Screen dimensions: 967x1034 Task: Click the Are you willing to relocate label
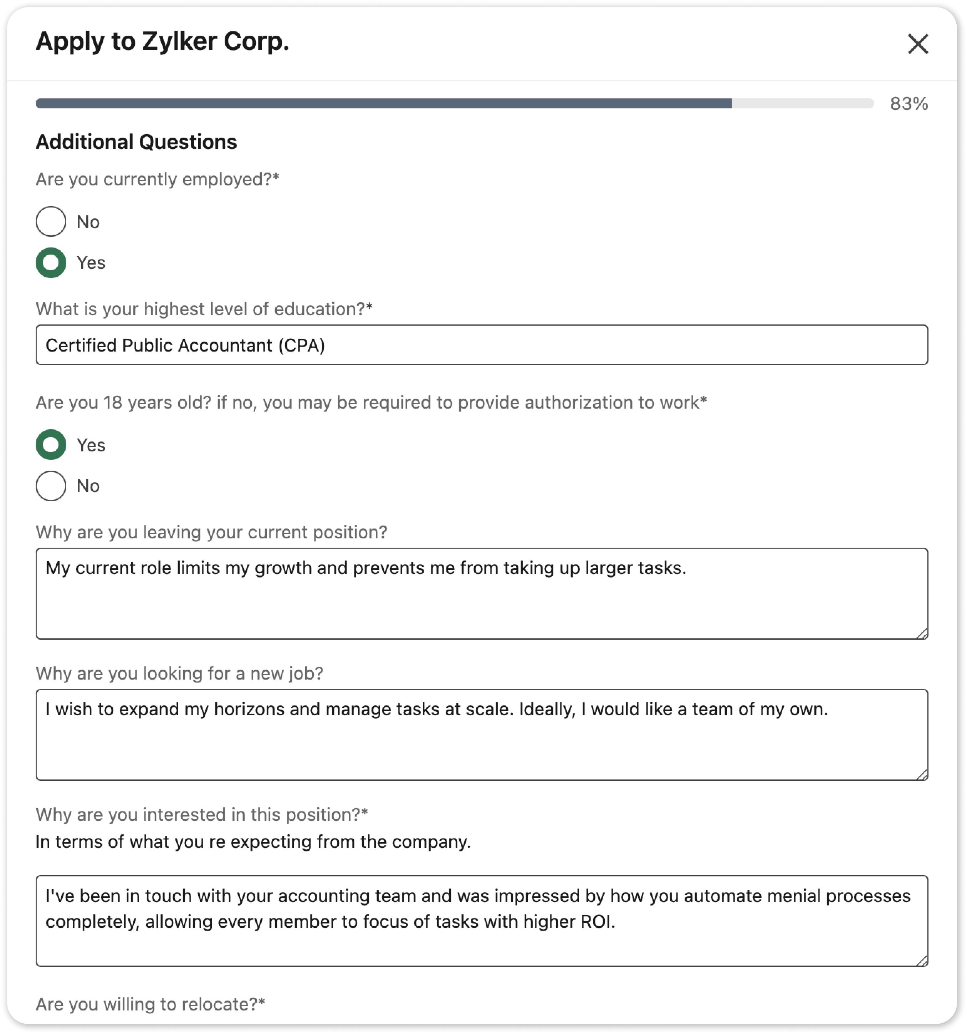(x=150, y=1004)
